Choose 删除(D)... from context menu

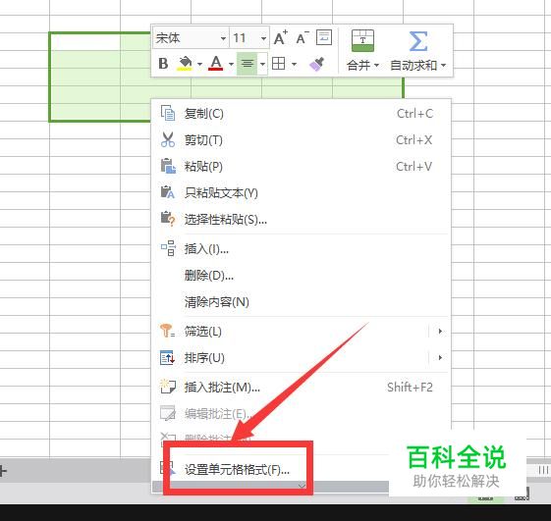coord(301,276)
